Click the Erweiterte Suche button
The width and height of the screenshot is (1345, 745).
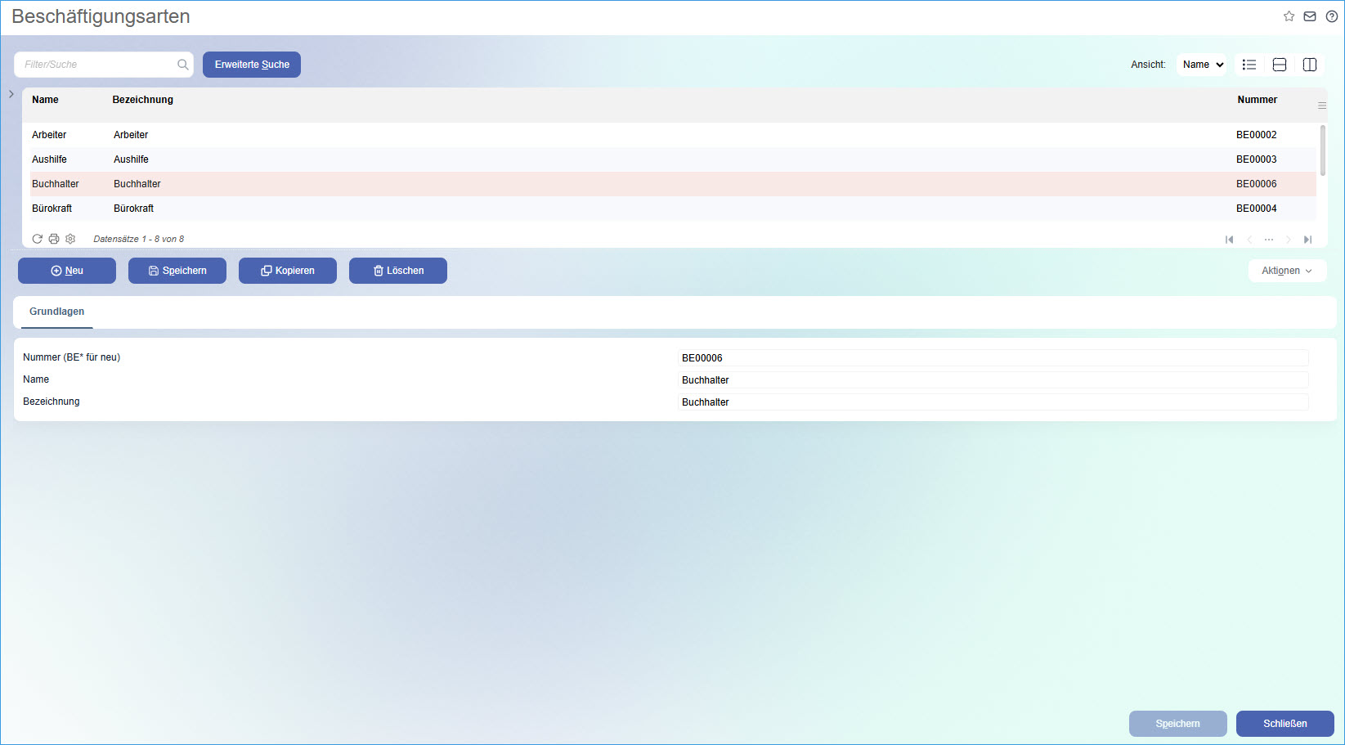pyautogui.click(x=252, y=65)
